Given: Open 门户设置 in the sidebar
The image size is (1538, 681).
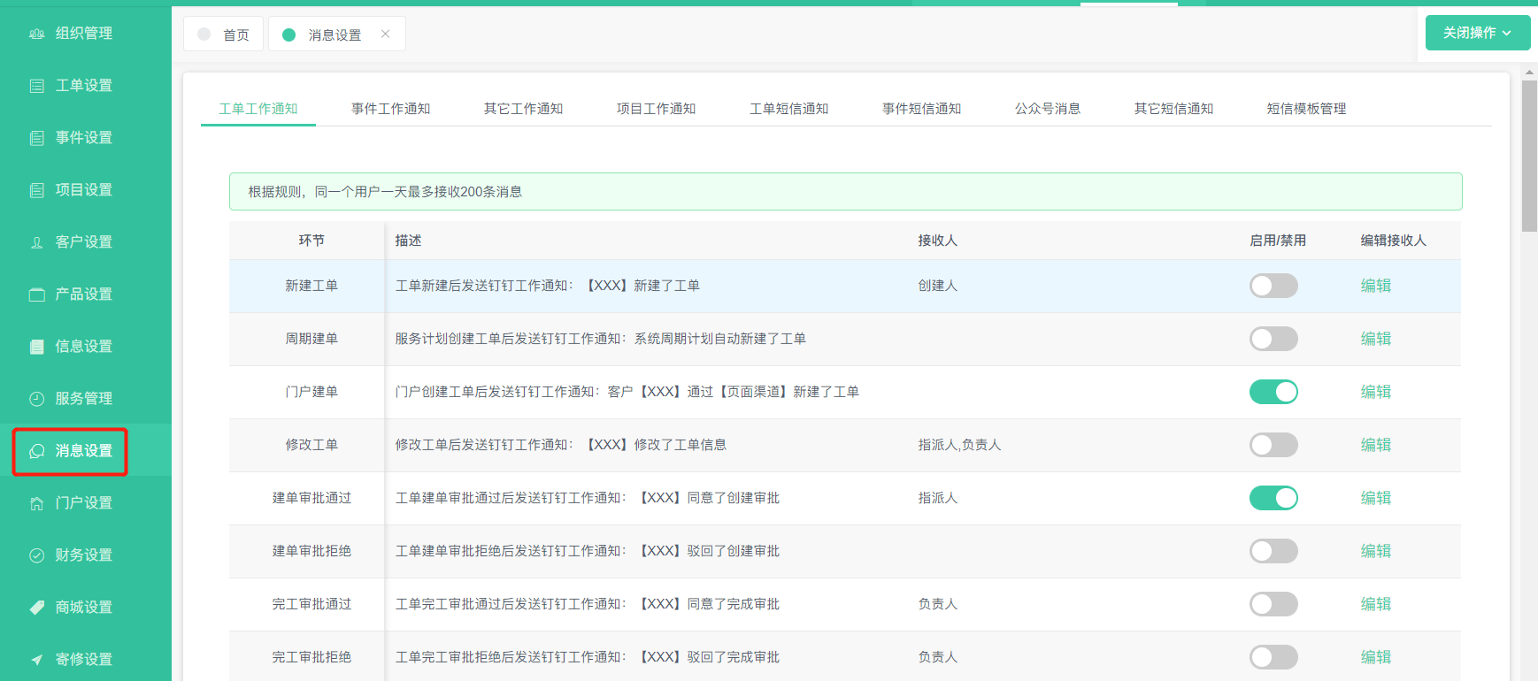Looking at the screenshot, I should click(x=84, y=503).
